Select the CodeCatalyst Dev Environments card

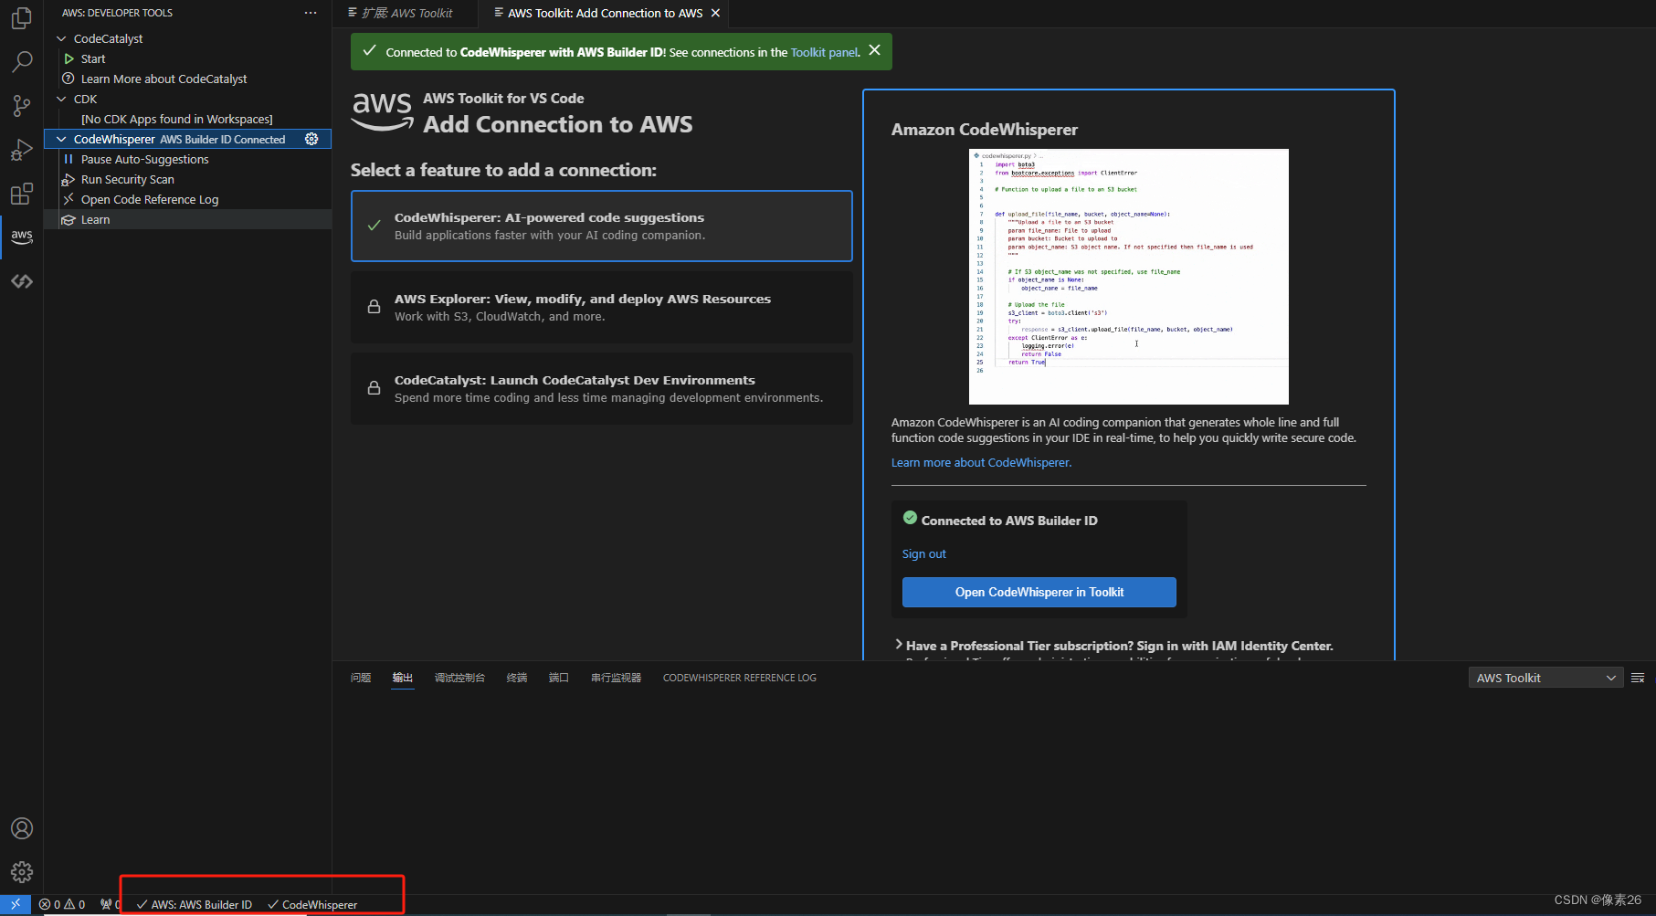(x=602, y=388)
